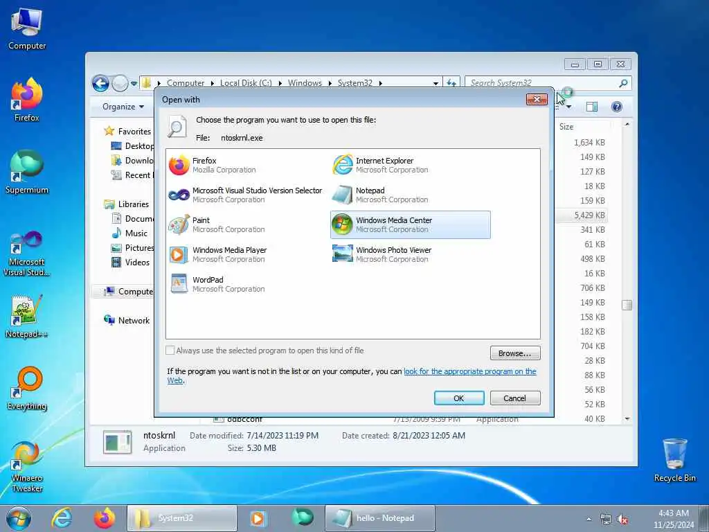709x532 pixels.
Task: Select Libraries in the navigation pane
Action: 134,204
